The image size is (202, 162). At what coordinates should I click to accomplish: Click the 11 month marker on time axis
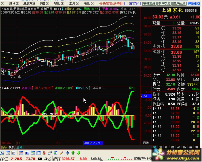[x=18, y=143]
